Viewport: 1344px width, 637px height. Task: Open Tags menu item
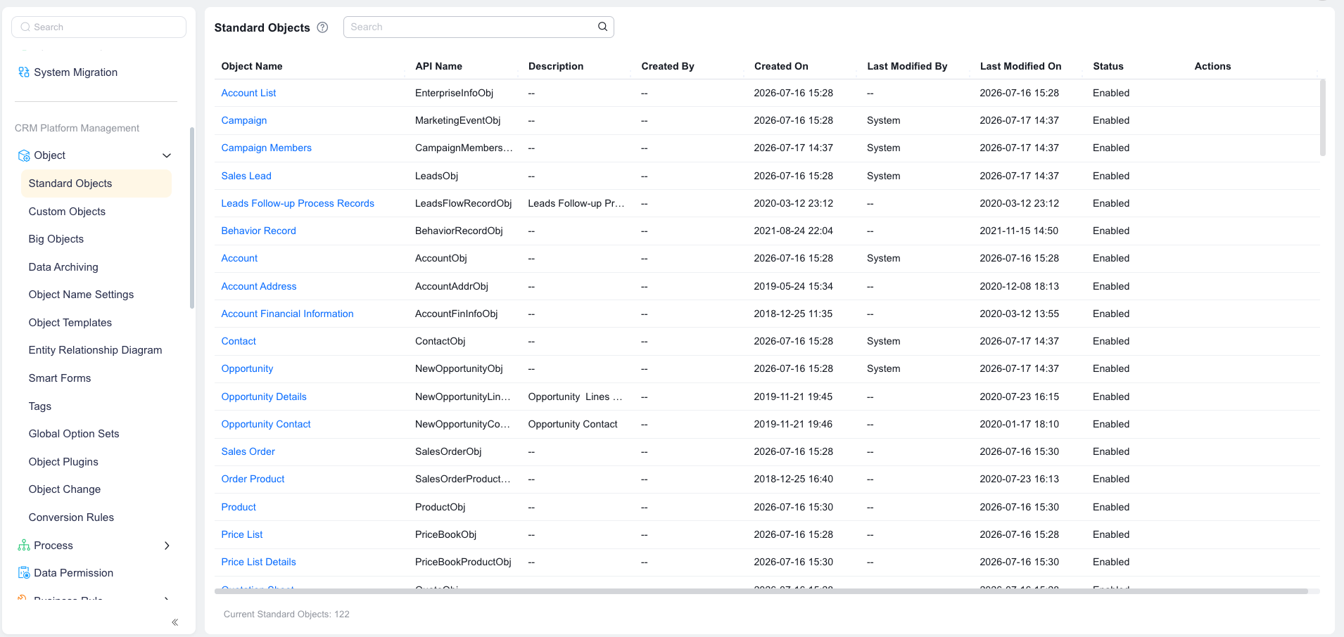pyautogui.click(x=40, y=406)
